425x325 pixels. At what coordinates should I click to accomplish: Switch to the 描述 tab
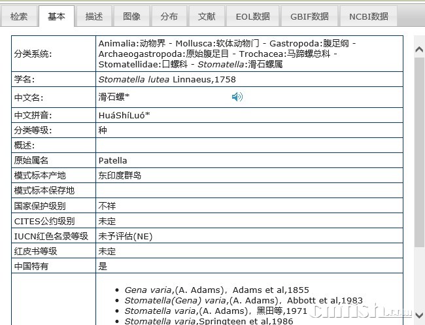coord(93,17)
